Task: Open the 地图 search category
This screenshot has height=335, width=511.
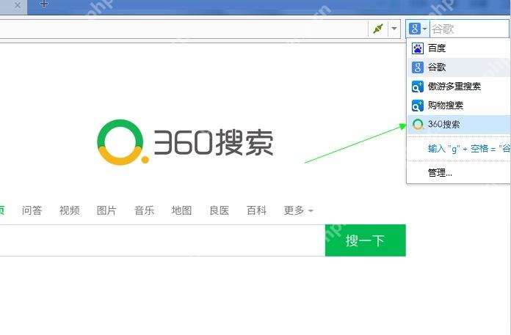Action: 182,210
